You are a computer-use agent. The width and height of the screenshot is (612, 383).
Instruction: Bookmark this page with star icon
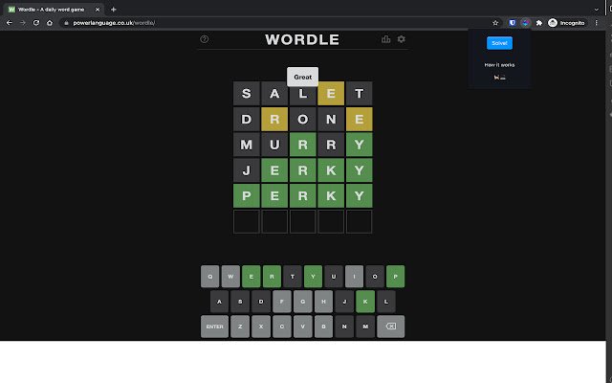tap(495, 23)
